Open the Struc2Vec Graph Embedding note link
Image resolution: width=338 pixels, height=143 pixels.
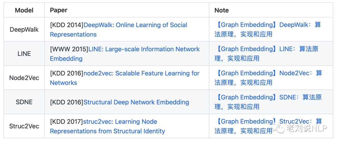(x=244, y=122)
